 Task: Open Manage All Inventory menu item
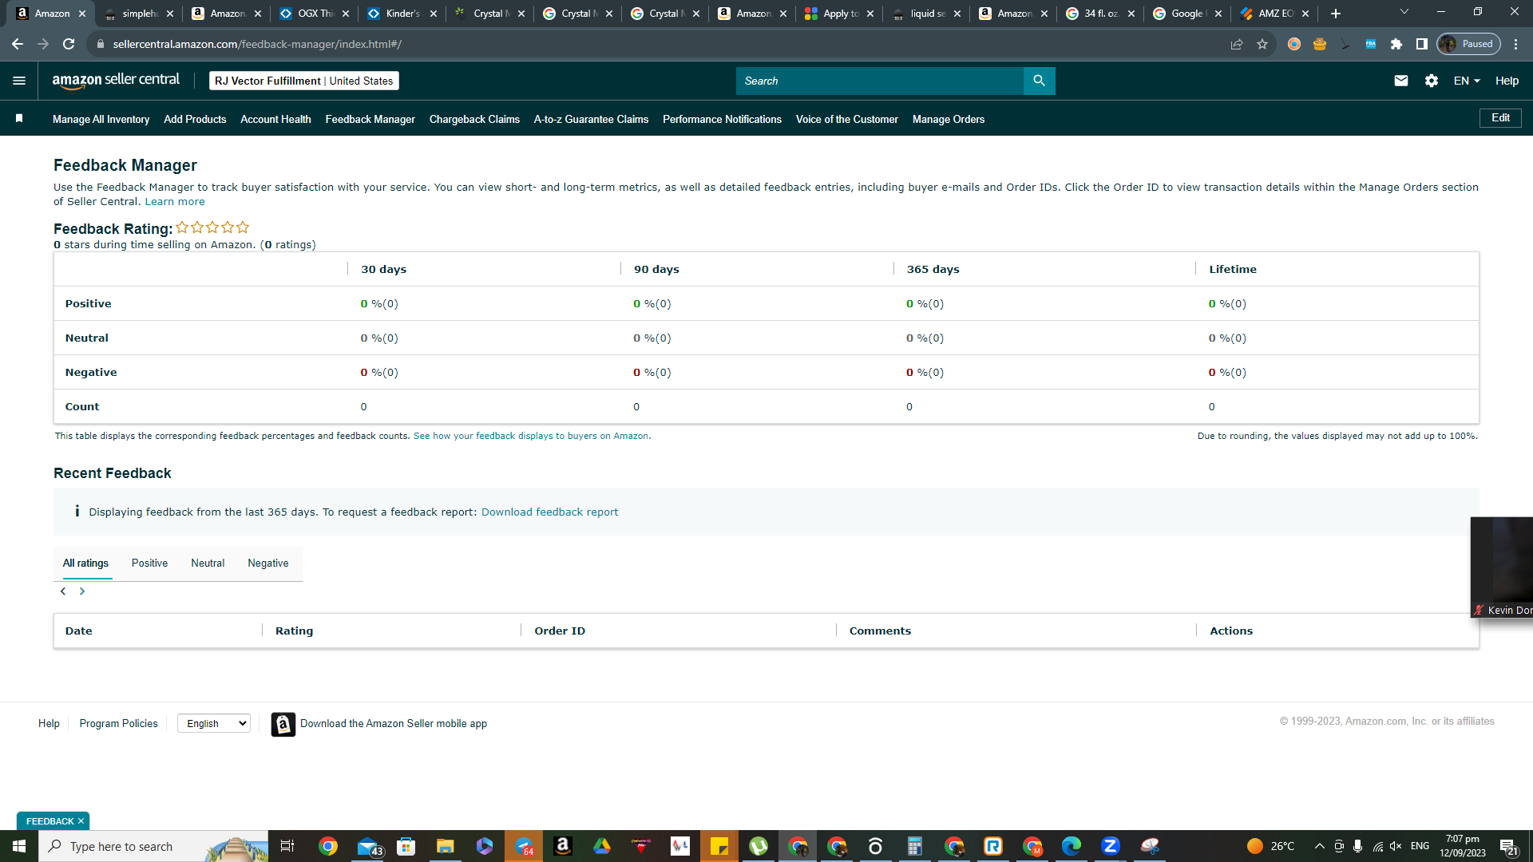[x=101, y=119]
